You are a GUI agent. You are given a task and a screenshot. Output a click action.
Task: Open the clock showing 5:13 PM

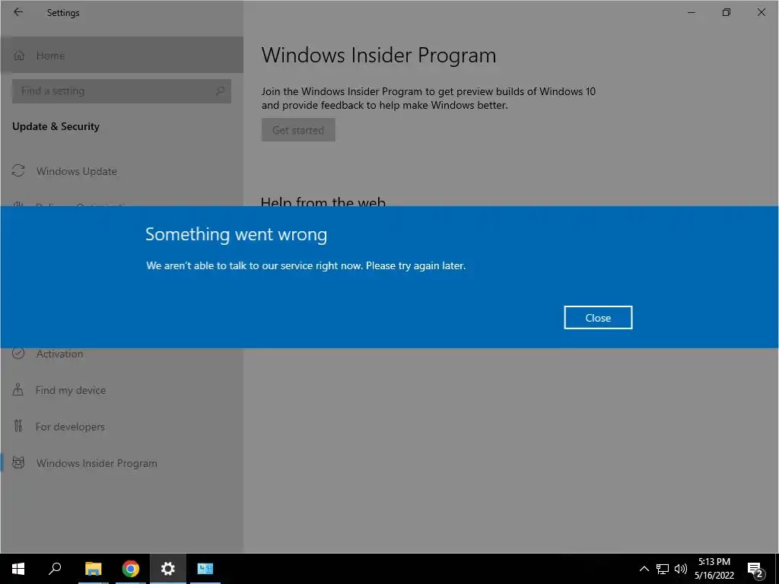coord(714,569)
